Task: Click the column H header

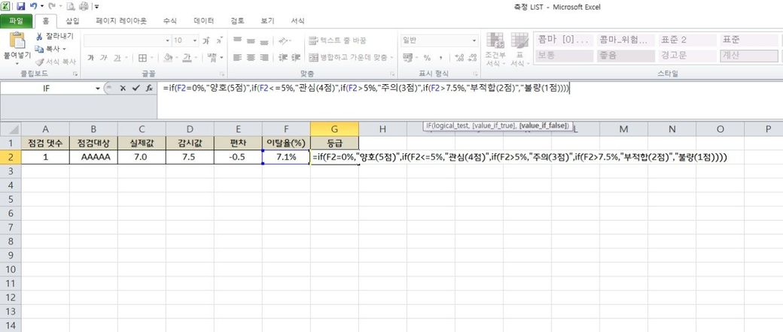Action: pos(382,129)
